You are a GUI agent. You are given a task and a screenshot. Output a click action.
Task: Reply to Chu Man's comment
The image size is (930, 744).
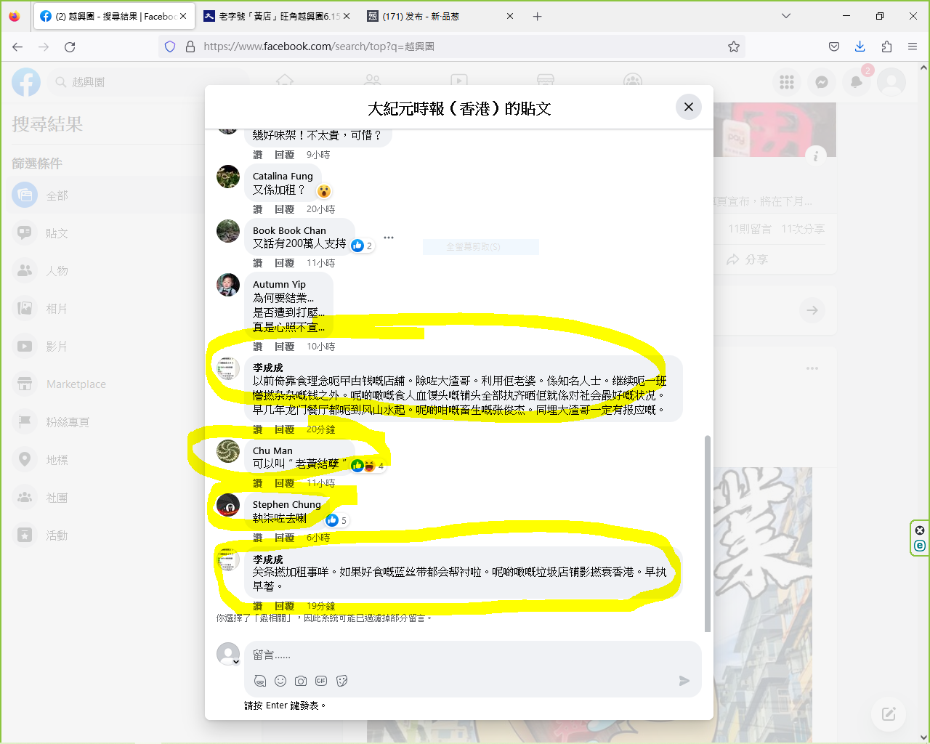pyautogui.click(x=284, y=483)
